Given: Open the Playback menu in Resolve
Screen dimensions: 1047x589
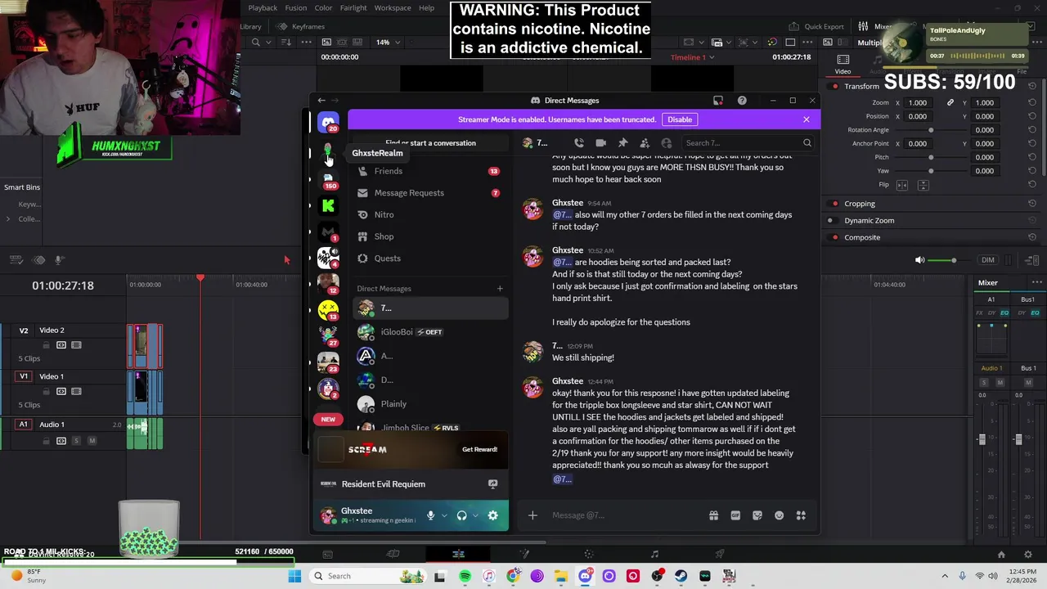Looking at the screenshot, I should (x=263, y=8).
